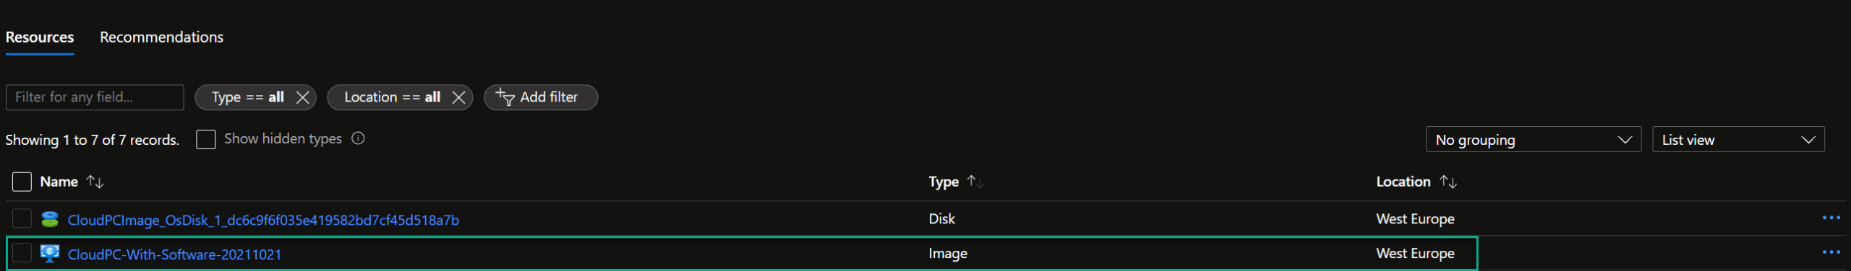Check the CloudPC-With-Software-20211021 row checkbox
The width and height of the screenshot is (1851, 271).
[x=22, y=253]
